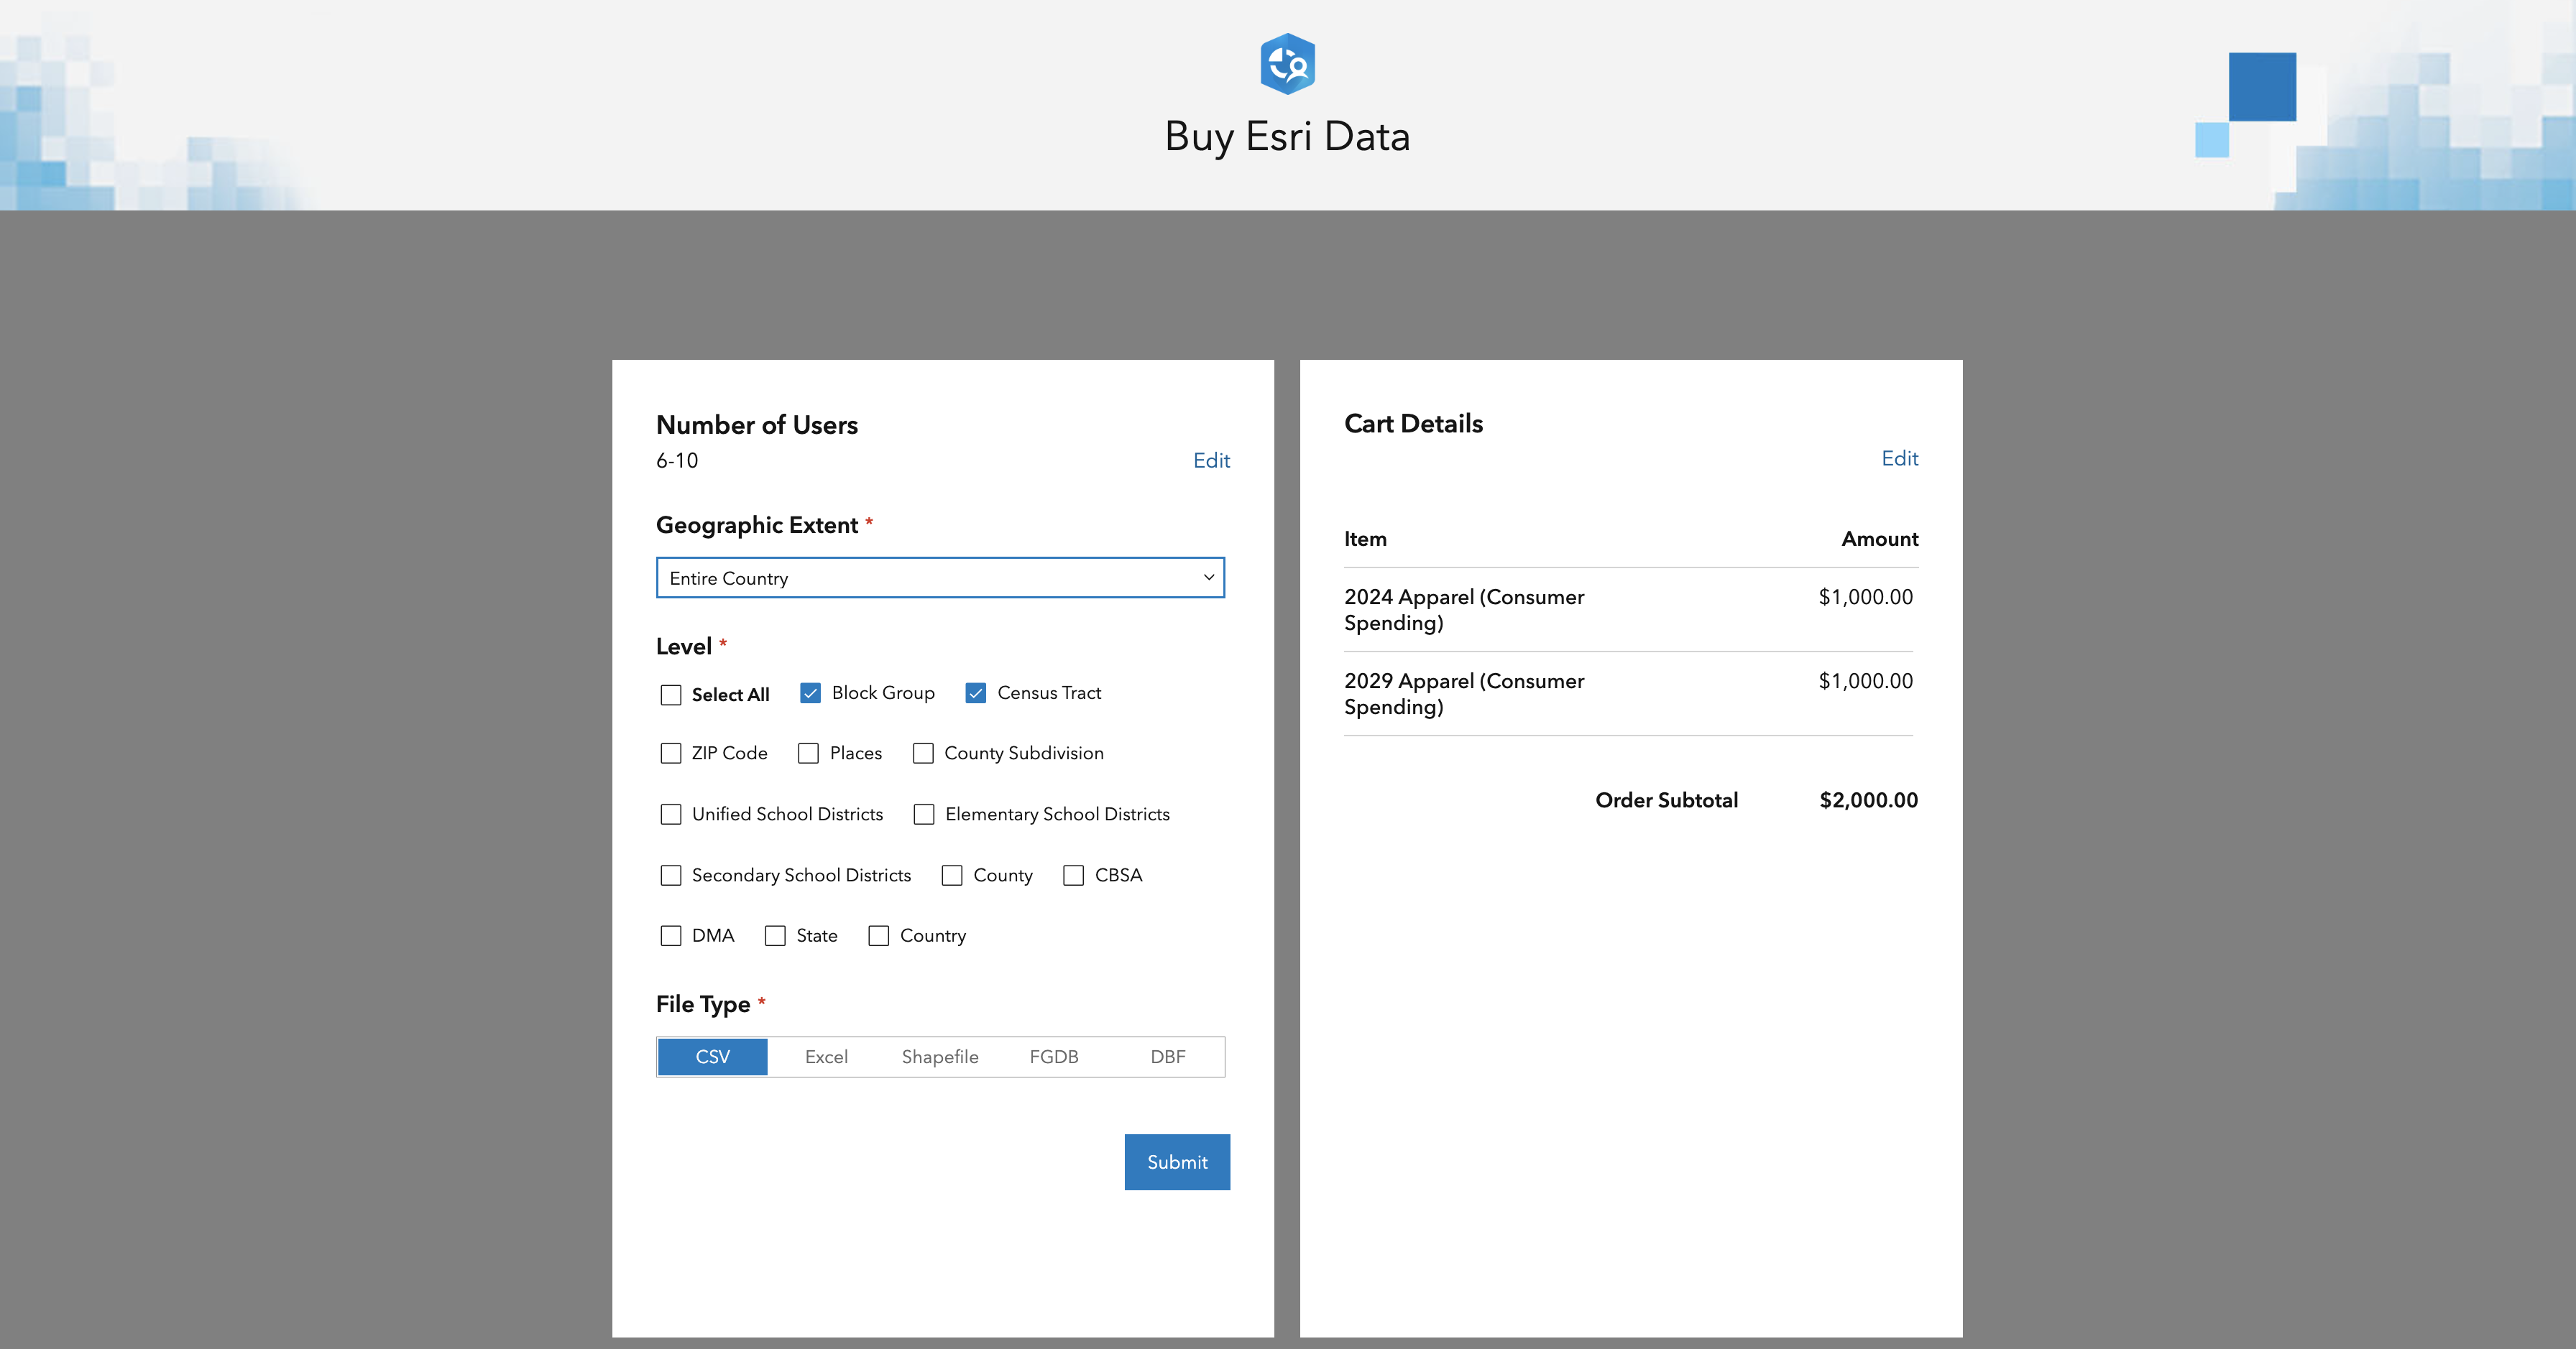
Task: Edit the Number of Users
Action: (x=1211, y=460)
